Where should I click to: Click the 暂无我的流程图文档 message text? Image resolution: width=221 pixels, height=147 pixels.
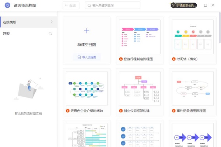tap(28, 113)
